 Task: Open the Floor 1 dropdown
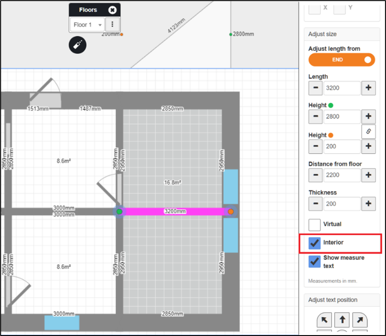[87, 25]
